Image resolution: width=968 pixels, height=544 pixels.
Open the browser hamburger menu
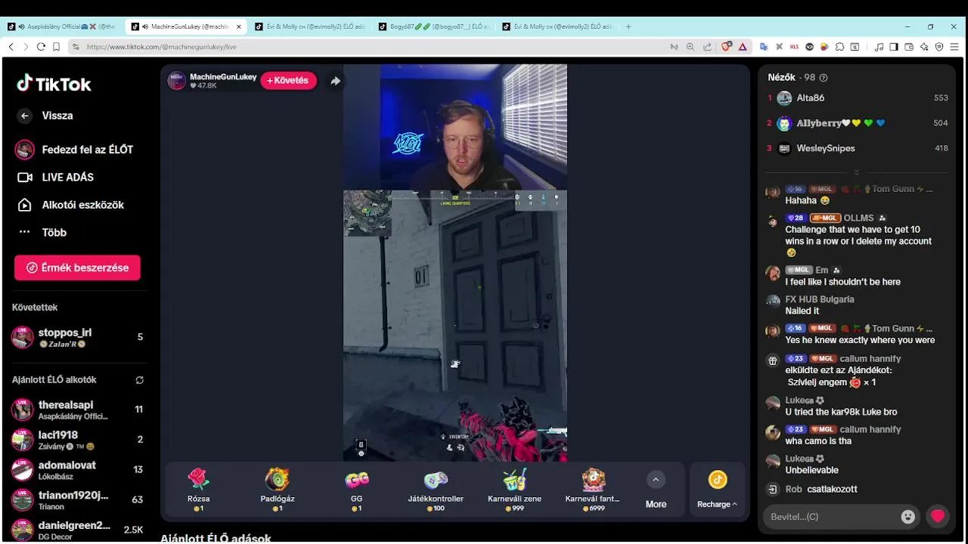pyautogui.click(x=954, y=47)
